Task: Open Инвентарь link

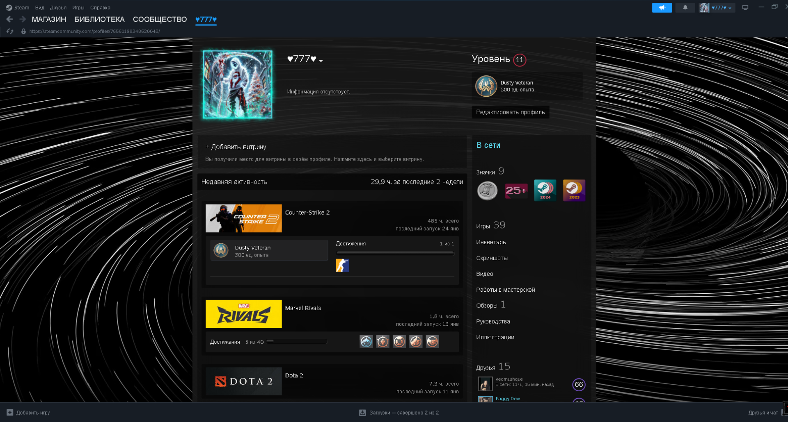Action: [491, 242]
